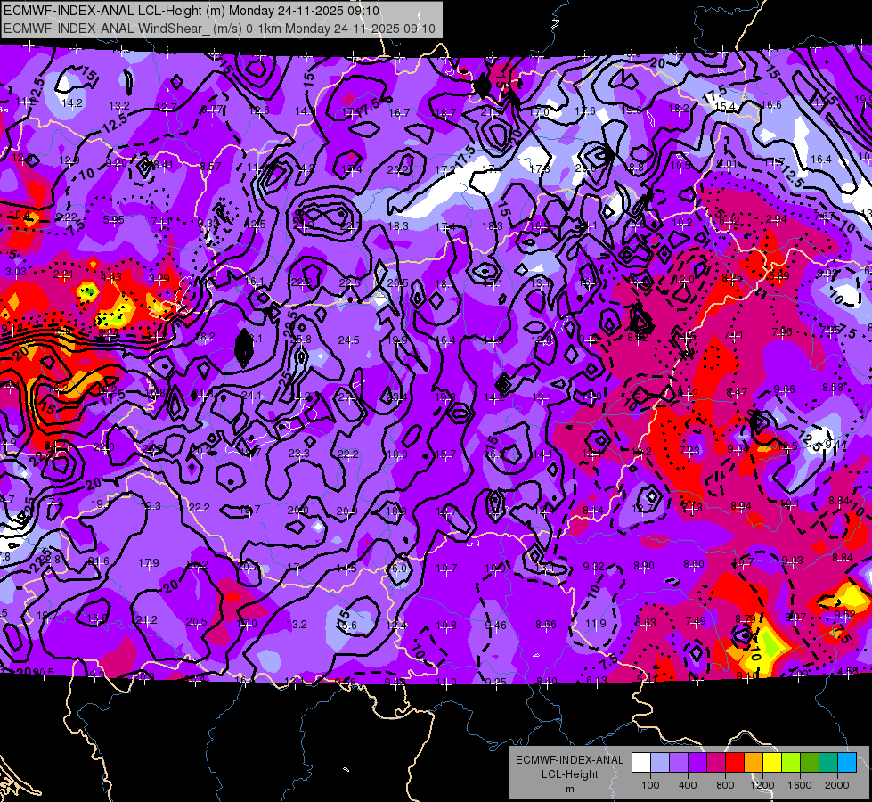
Task: Click the legend scale label 100
Action: click(650, 785)
